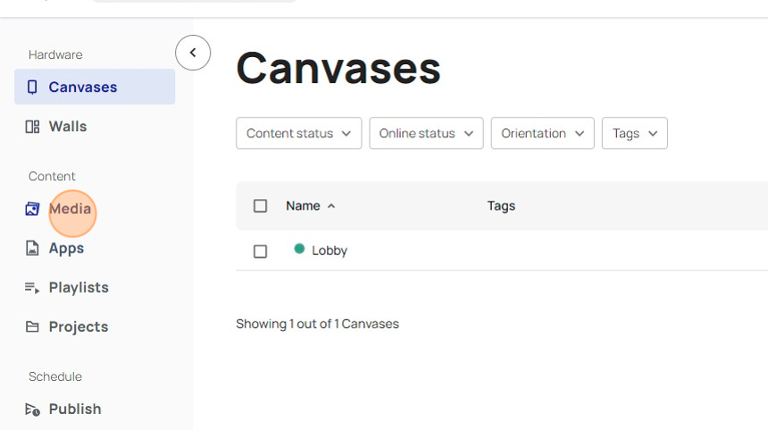This screenshot has width=768, height=430.
Task: Open the Media section
Action: pos(70,209)
